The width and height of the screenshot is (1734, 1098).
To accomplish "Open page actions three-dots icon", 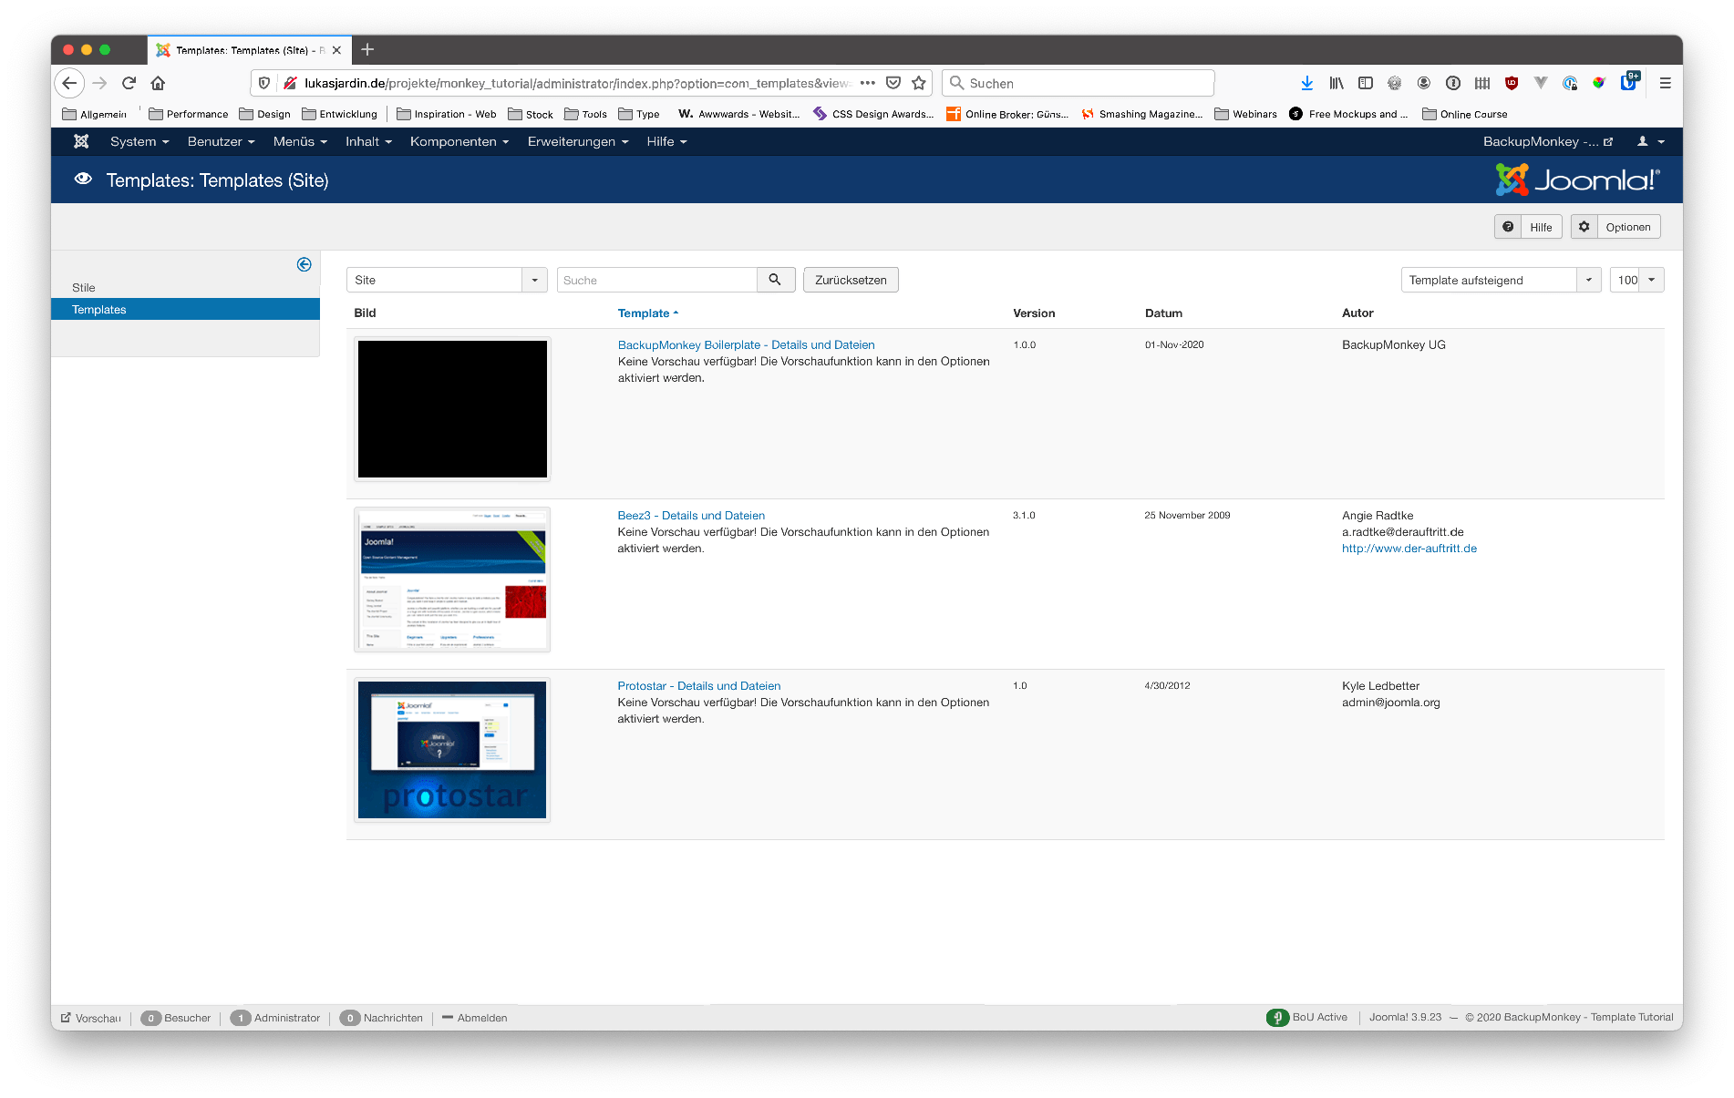I will [x=868, y=83].
